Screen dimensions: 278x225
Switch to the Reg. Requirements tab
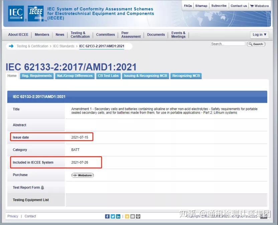[37, 76]
